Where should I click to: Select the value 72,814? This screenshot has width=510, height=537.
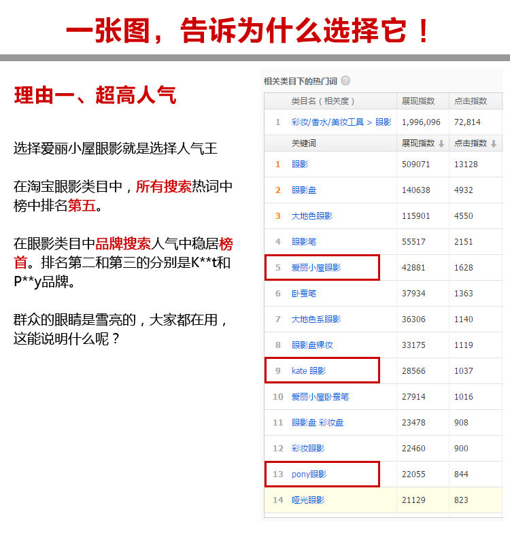pos(467,122)
